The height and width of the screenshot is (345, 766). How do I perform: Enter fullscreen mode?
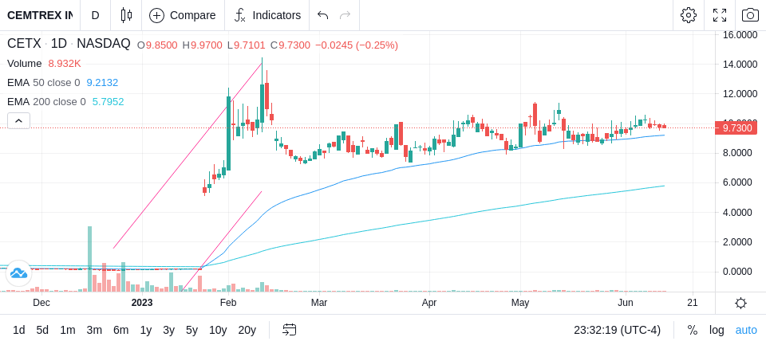[720, 15]
